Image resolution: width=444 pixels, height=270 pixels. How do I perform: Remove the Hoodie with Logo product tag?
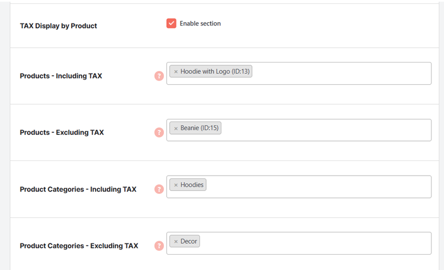[176, 72]
